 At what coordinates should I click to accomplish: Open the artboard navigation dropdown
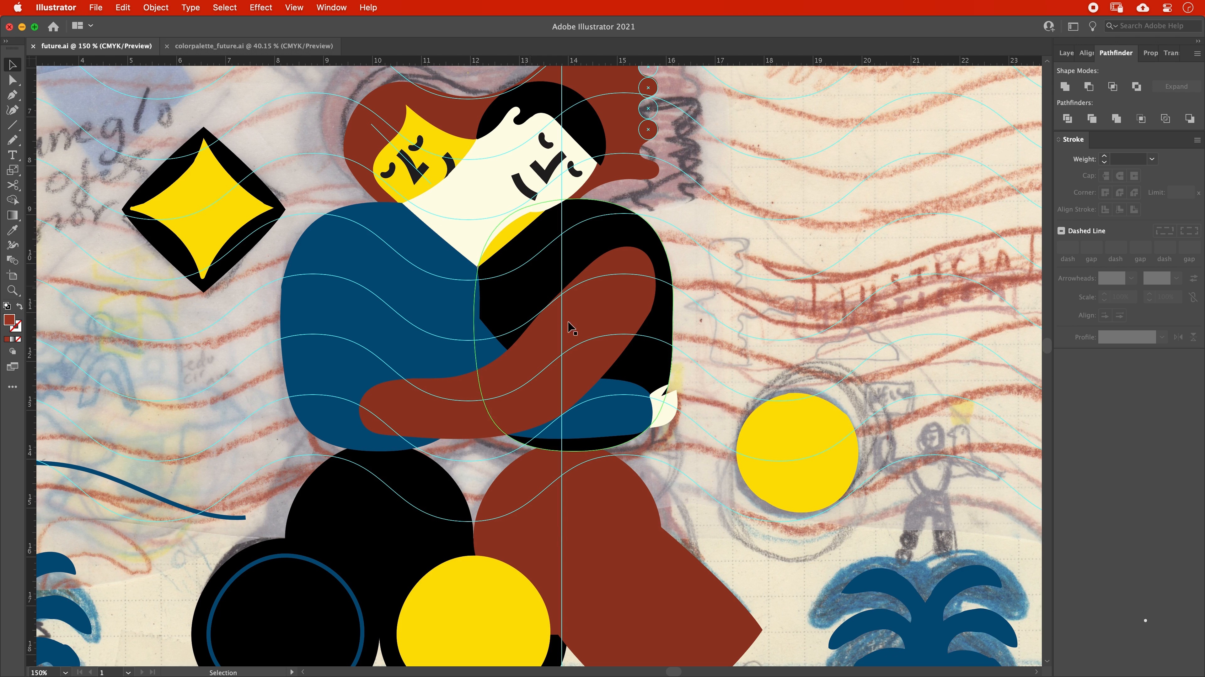tap(128, 672)
